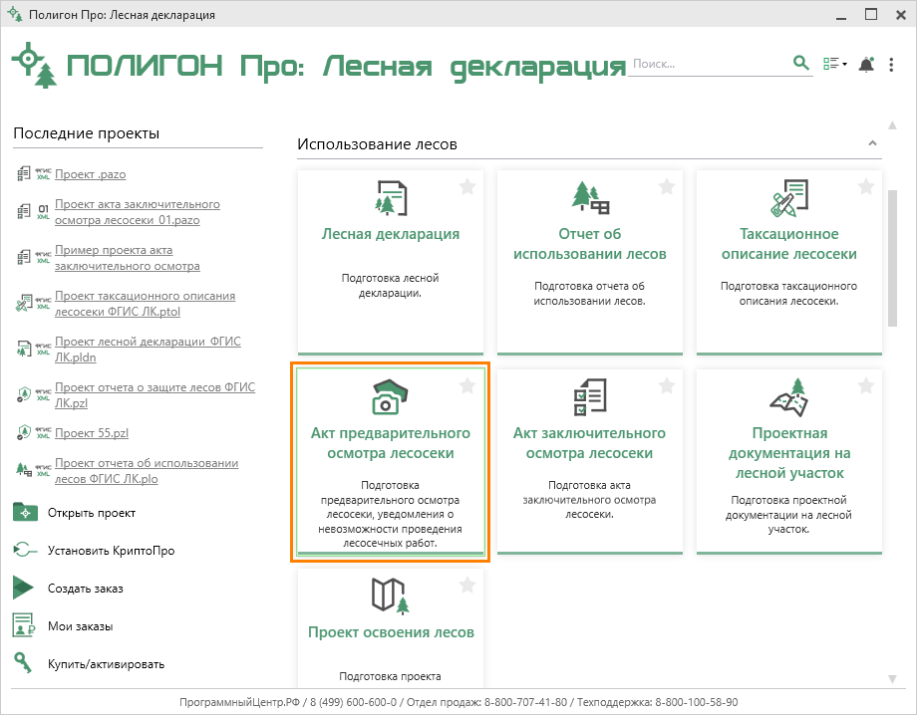
Task: Click the icon beside Проект .pazo
Action: click(23, 173)
